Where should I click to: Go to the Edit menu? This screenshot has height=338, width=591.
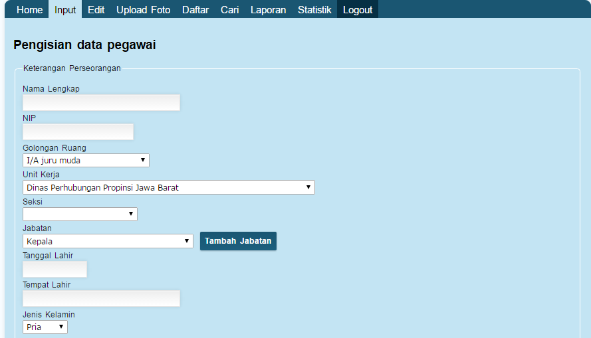(x=96, y=9)
